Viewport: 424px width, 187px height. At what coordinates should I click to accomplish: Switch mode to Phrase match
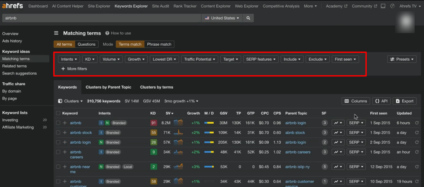pos(159,44)
